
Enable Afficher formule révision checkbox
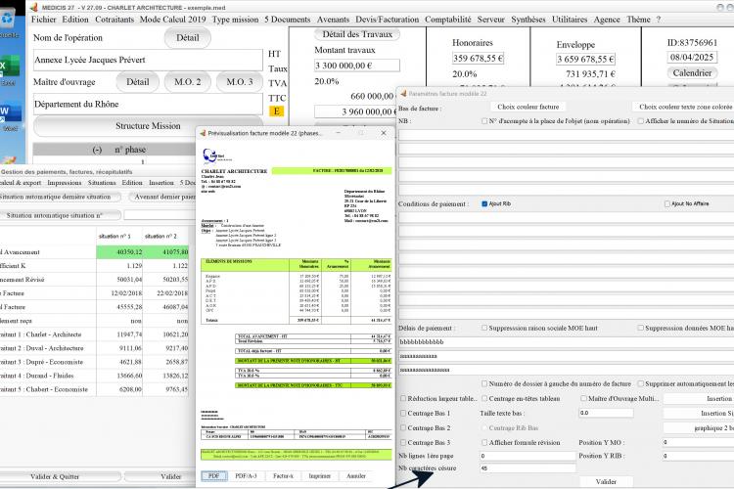[x=484, y=442]
